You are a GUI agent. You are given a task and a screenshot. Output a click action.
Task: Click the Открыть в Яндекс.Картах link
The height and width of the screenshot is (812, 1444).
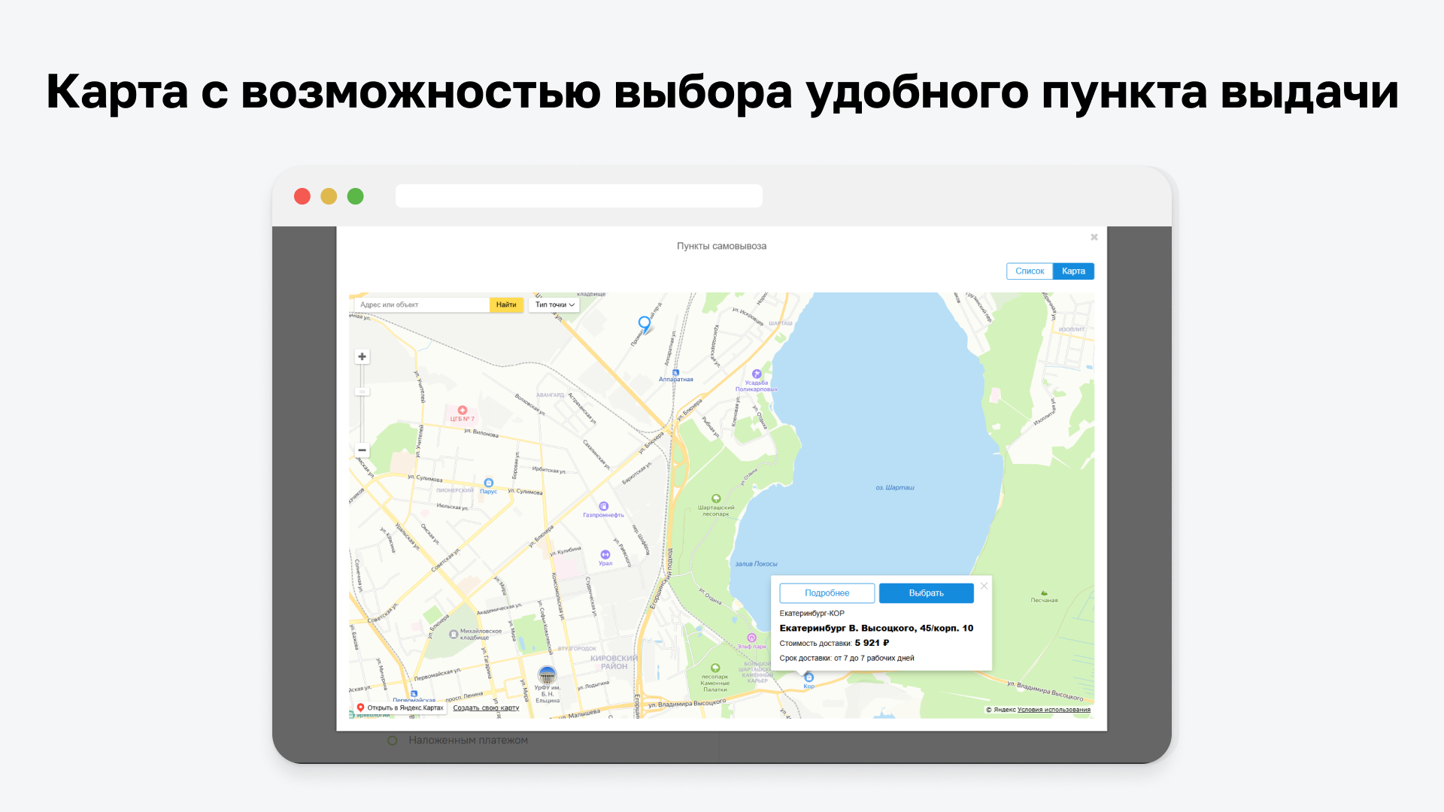click(401, 708)
